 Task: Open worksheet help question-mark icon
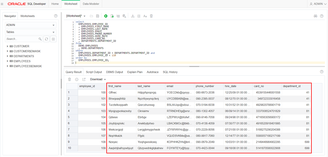coord(322,16)
